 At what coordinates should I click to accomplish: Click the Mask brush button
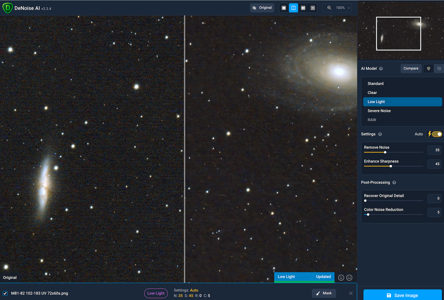pos(324,293)
